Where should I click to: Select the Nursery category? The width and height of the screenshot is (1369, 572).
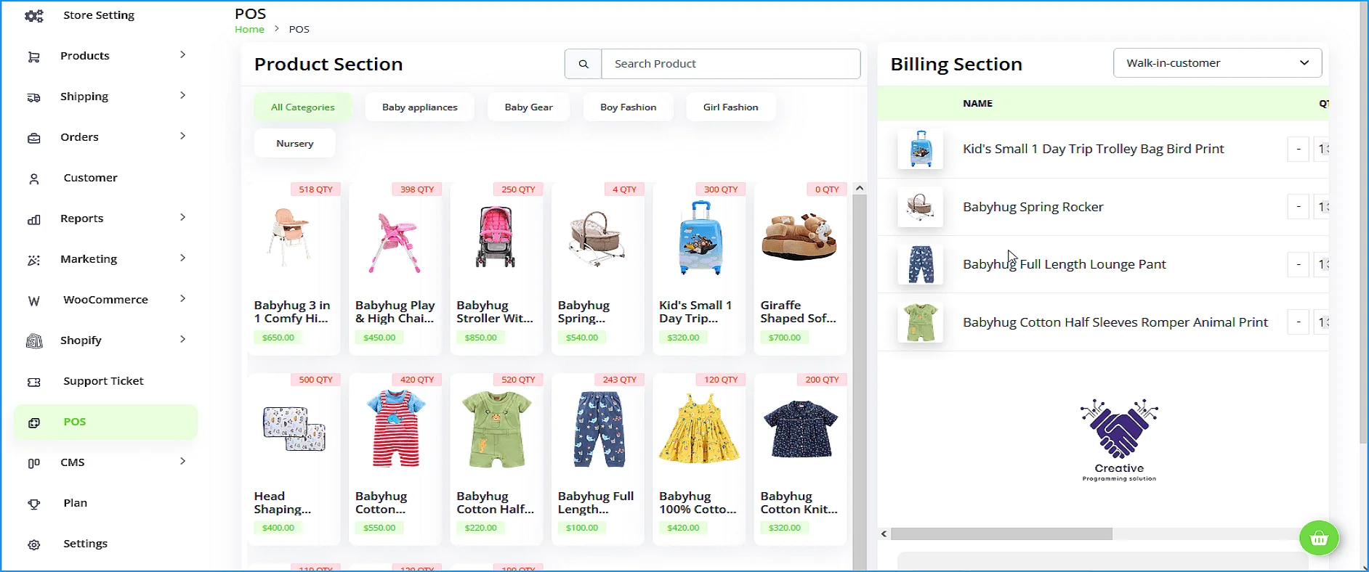[295, 143]
